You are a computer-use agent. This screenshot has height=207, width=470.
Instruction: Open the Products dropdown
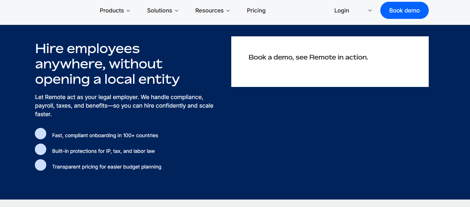click(112, 10)
